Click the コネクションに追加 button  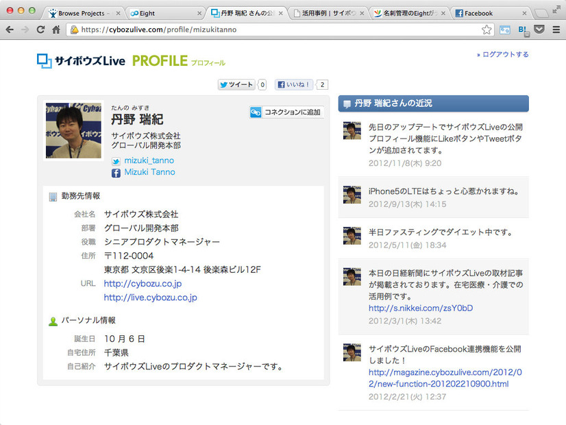pyautogui.click(x=286, y=112)
